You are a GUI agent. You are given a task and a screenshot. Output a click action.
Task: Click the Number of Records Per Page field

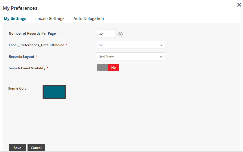(x=106, y=34)
